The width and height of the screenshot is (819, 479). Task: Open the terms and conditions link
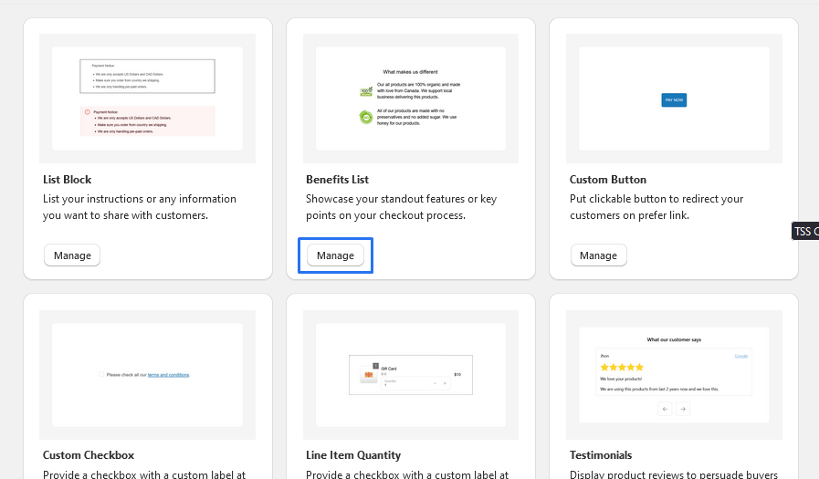pyautogui.click(x=168, y=375)
